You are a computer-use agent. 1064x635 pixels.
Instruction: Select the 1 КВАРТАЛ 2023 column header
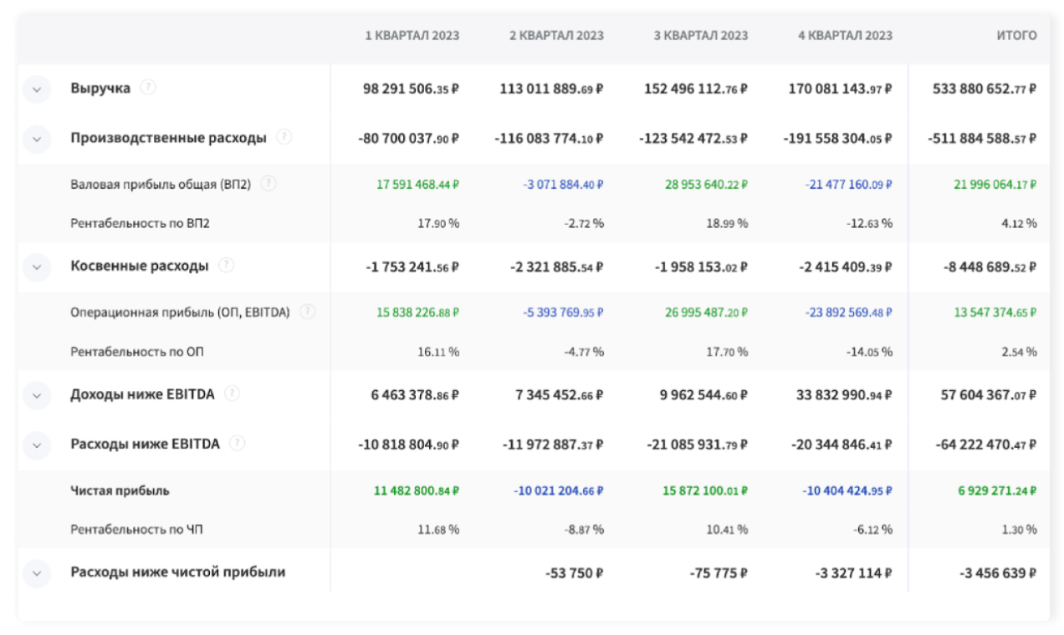pyautogui.click(x=412, y=36)
